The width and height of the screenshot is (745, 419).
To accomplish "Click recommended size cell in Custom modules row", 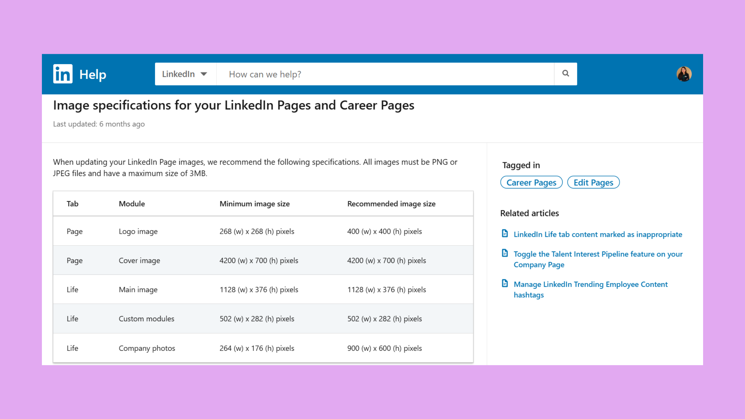I will coord(384,319).
